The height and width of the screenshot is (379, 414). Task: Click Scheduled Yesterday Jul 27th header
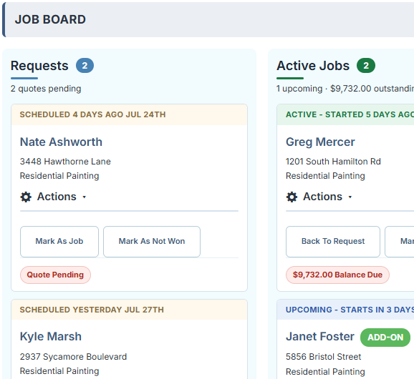click(130, 310)
